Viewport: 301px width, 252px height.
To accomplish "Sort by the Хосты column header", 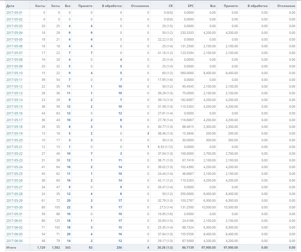I will [x=40, y=6].
